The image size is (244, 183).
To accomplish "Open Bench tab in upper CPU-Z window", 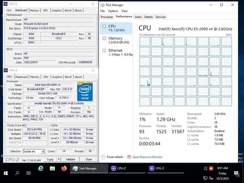I will pos(68,10).
